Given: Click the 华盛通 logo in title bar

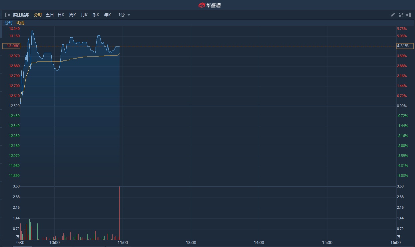Looking at the screenshot, I should (209, 5).
